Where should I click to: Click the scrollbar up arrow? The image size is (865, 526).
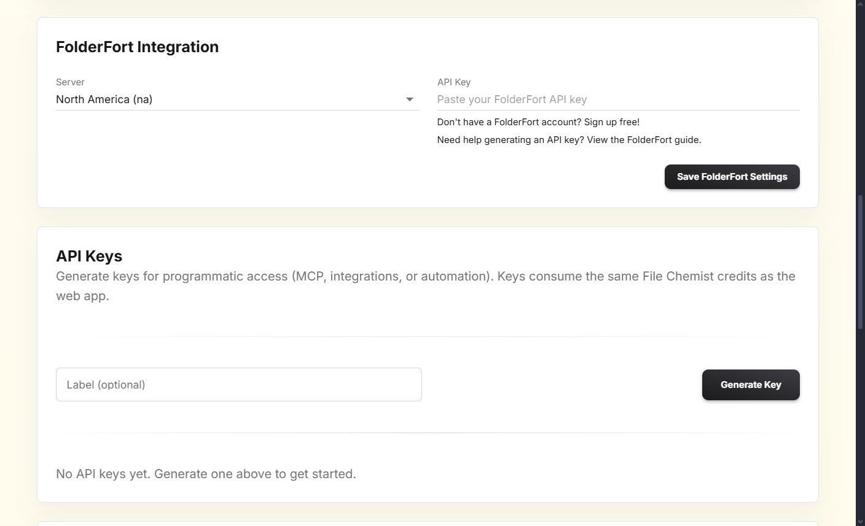click(x=860, y=4)
